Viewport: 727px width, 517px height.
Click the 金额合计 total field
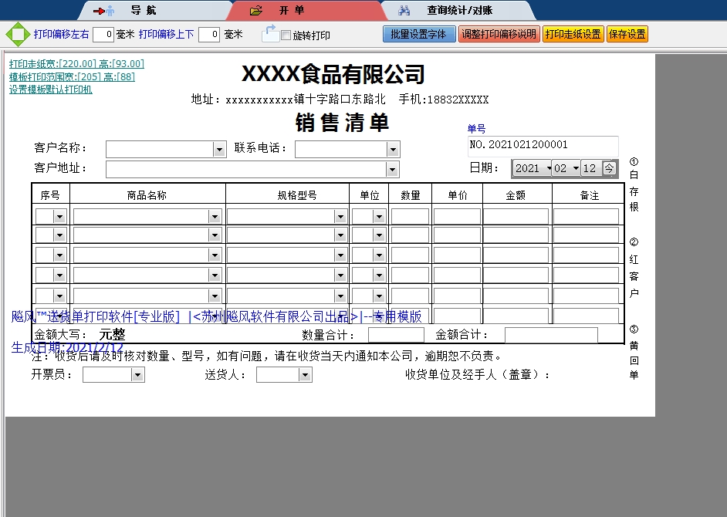point(551,335)
